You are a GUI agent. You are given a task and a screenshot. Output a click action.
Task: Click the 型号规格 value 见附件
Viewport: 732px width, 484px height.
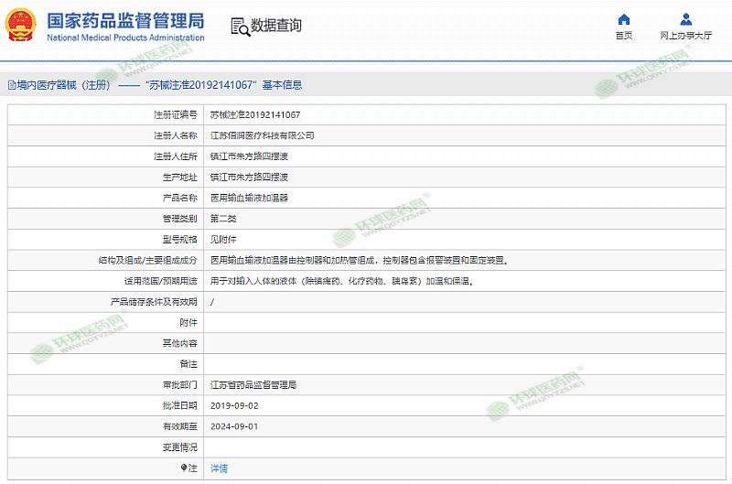(223, 240)
